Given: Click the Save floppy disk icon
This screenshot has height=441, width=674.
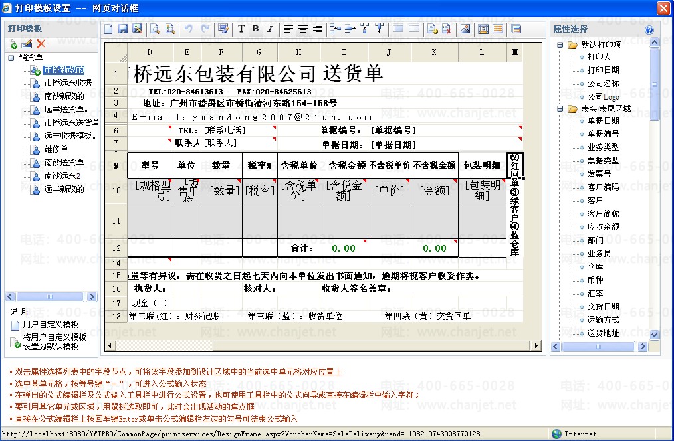Looking at the screenshot, I should 123,29.
